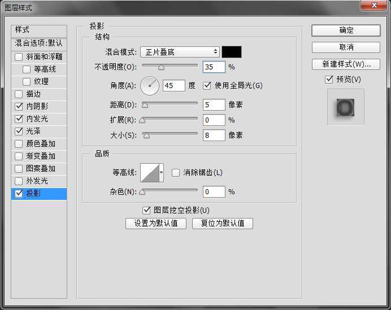Click the contour curve thumbnail
Screen dimensions: 391x310
150,172
